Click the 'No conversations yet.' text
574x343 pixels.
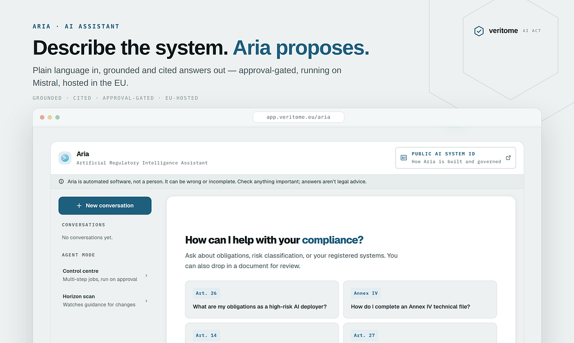point(87,237)
